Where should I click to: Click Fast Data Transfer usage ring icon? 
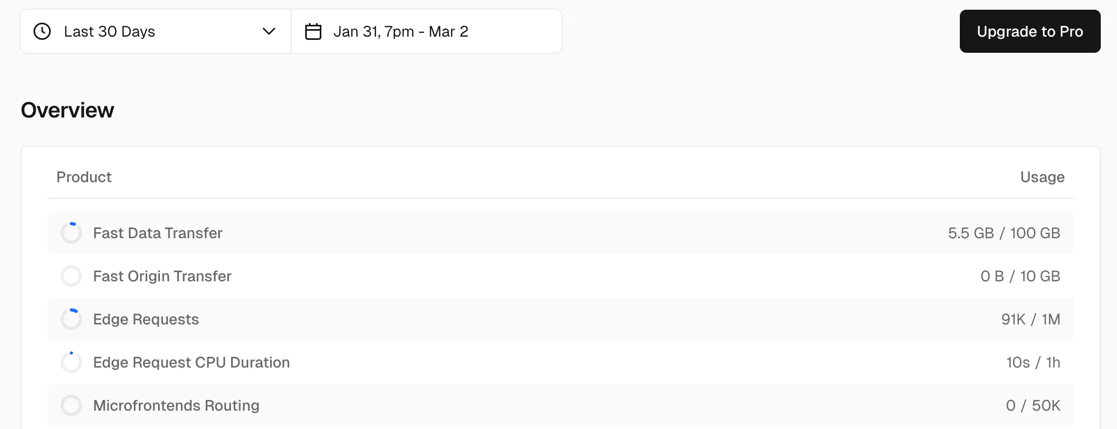click(71, 233)
